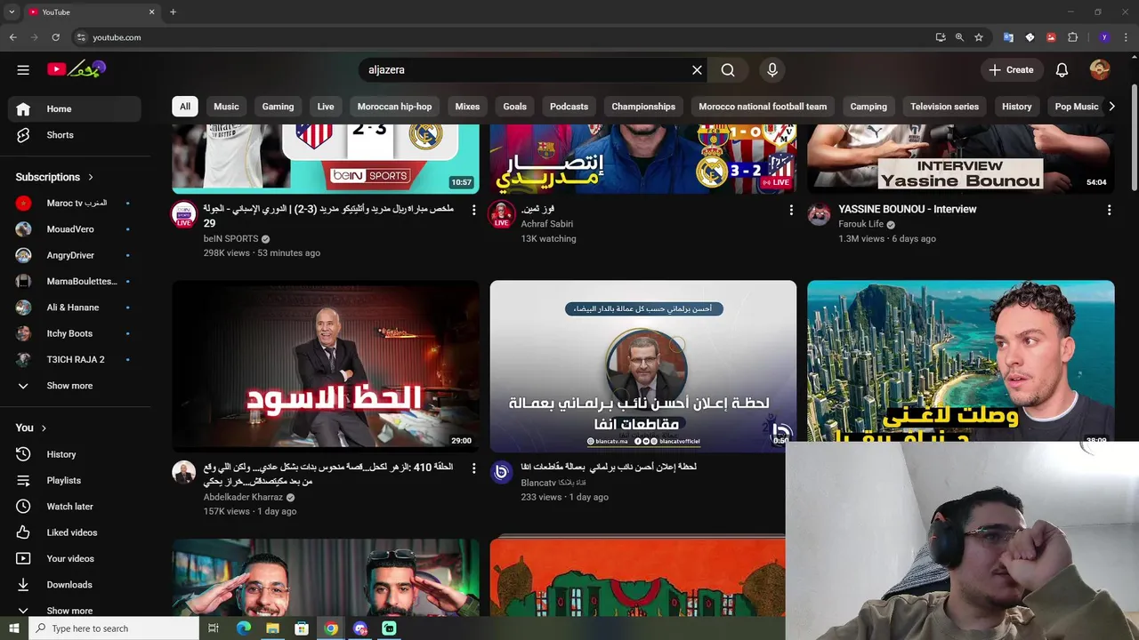The image size is (1139, 640).
Task: Open YASSINE BOUNOU - Interview title
Action: 908,209
